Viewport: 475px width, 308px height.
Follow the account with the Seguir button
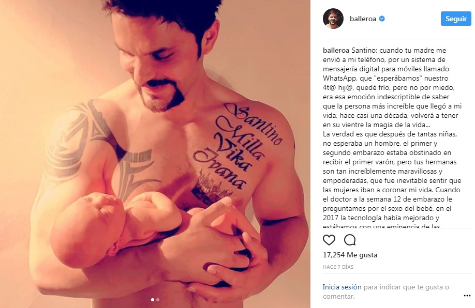click(x=456, y=19)
